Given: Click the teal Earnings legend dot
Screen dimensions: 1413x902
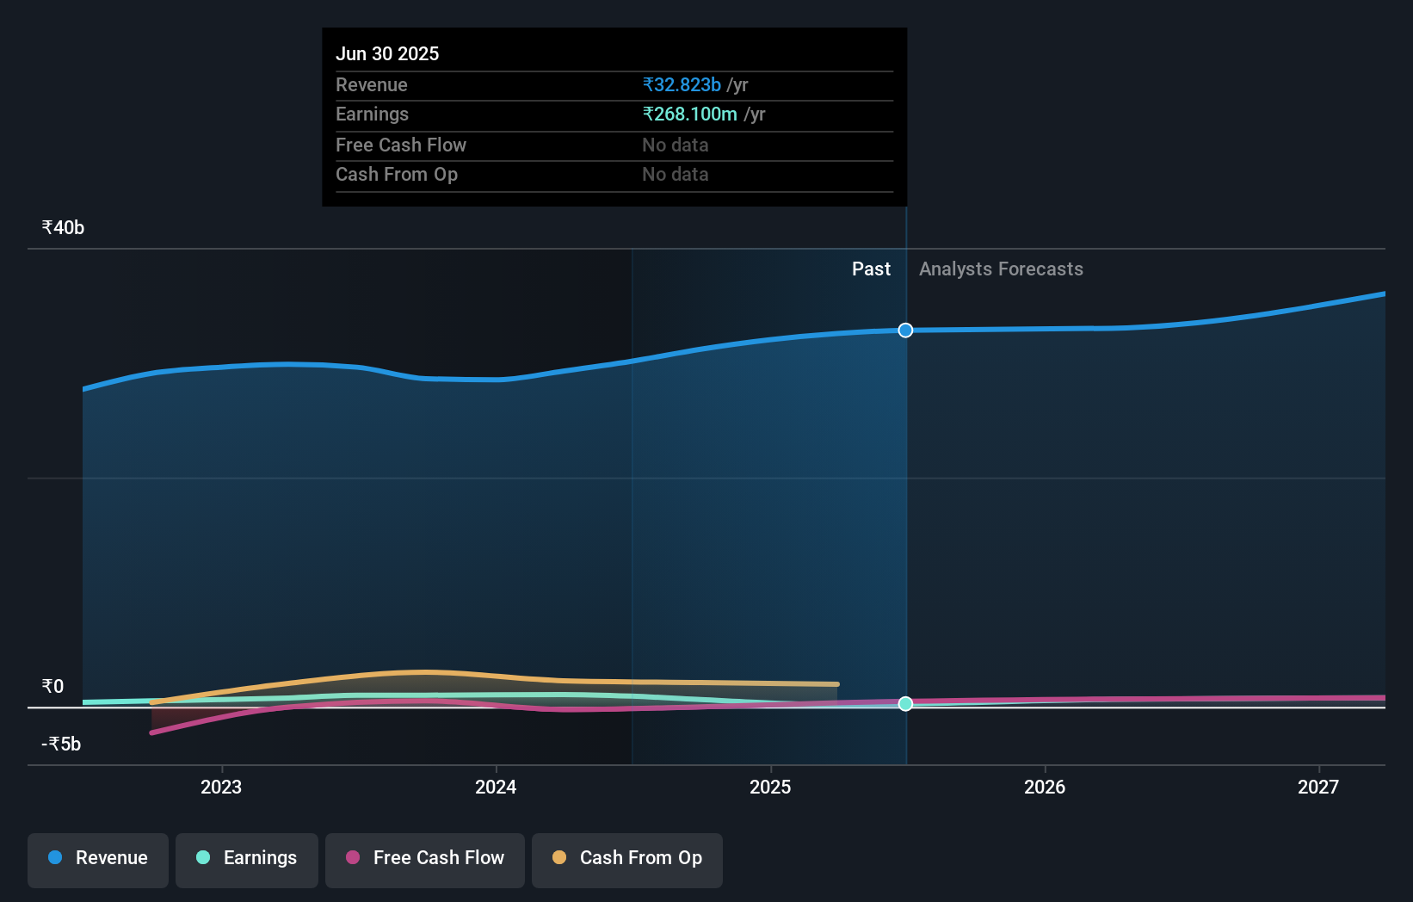Looking at the screenshot, I should pos(202,857).
